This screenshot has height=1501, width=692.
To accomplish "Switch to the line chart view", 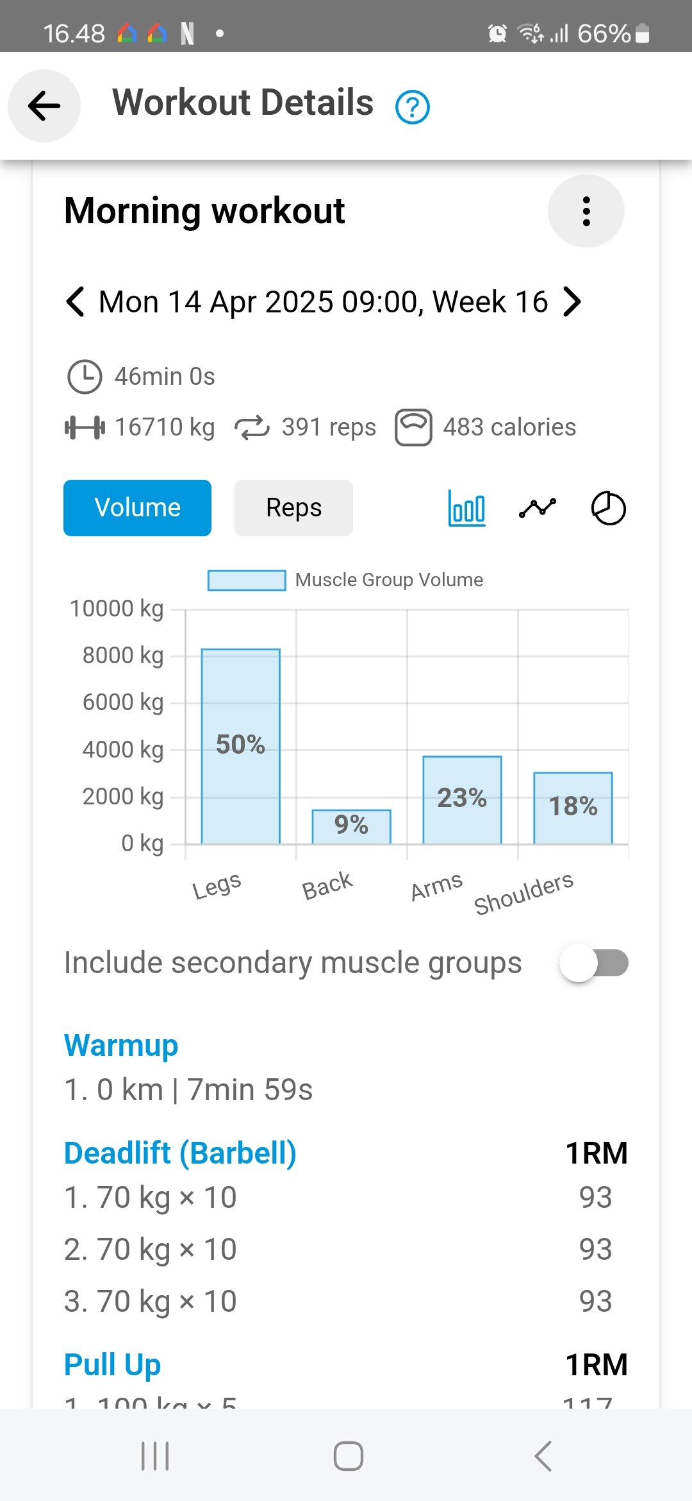I will tap(538, 508).
